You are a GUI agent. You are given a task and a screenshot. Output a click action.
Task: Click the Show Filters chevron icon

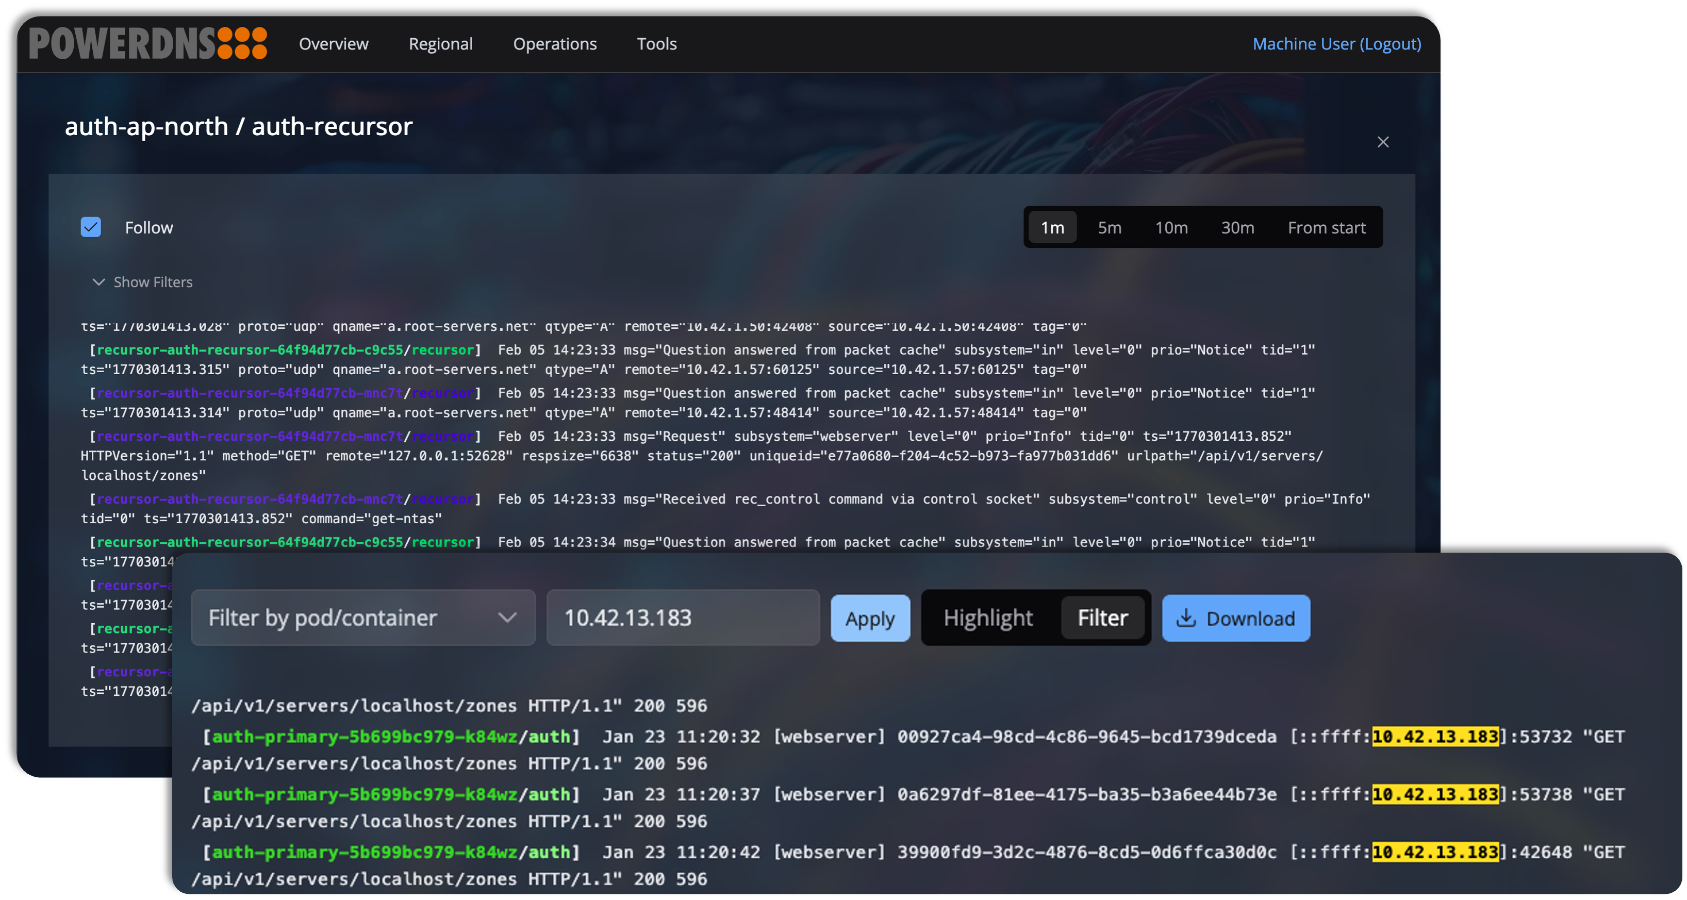(x=98, y=282)
